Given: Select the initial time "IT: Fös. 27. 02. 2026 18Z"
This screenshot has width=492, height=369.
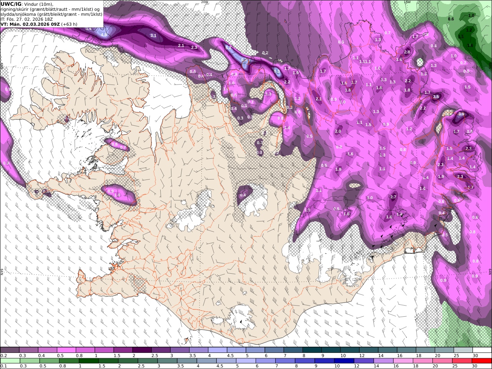Looking at the screenshot, I should pyautogui.click(x=27, y=19).
